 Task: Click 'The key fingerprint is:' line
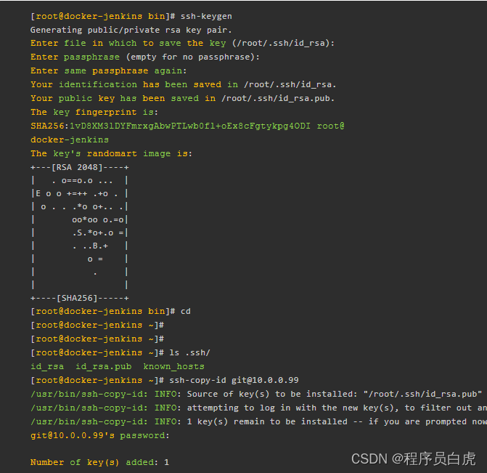pyautogui.click(x=94, y=112)
